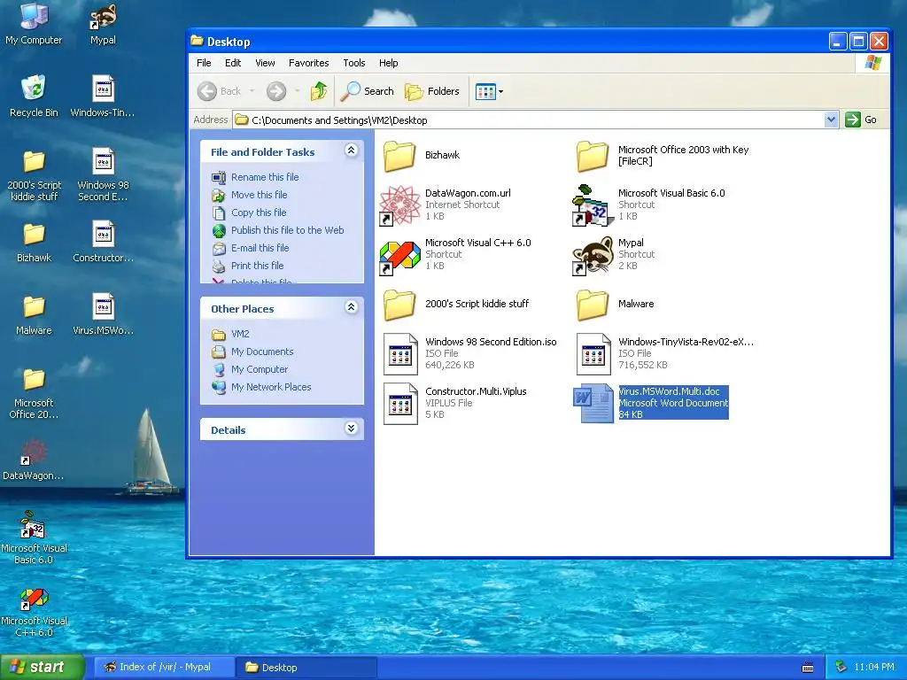Open the Help menu
Viewport: 907px width, 680px height.
(x=389, y=63)
